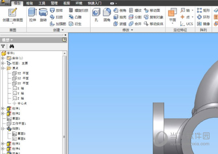Expand the 拉伸2 feature node
The image size is (218, 154).
3,113
